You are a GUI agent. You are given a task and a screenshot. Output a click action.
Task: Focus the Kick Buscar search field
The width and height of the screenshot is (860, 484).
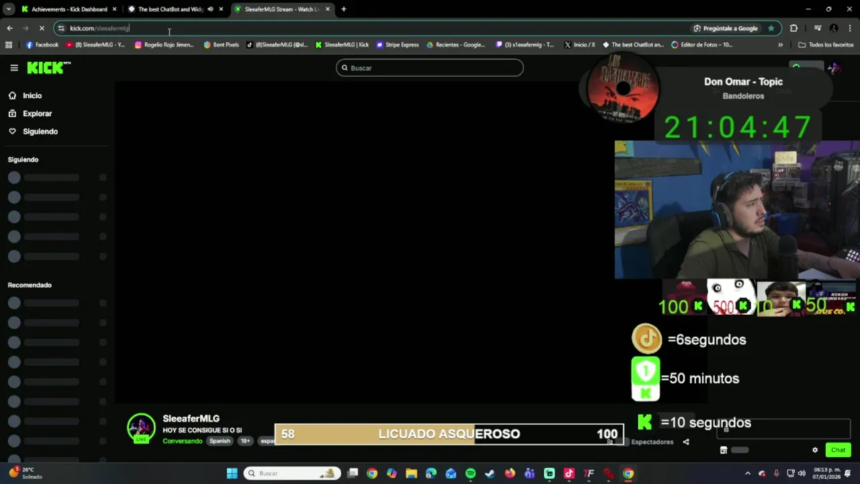coord(430,68)
